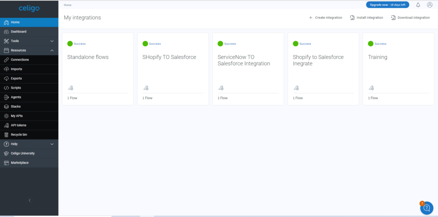Open the Training integration title
The width and height of the screenshot is (438, 217).
378,57
